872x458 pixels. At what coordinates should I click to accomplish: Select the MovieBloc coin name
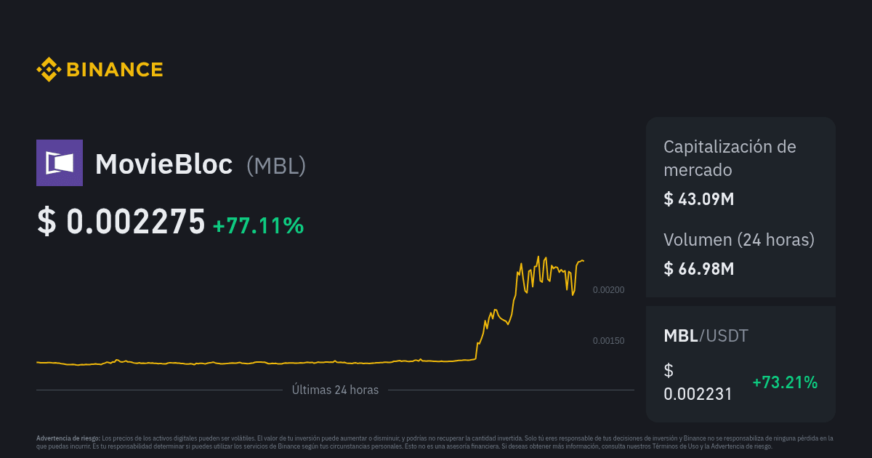163,165
